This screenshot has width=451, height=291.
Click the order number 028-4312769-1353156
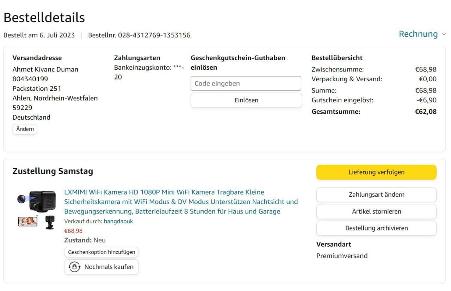pos(154,35)
